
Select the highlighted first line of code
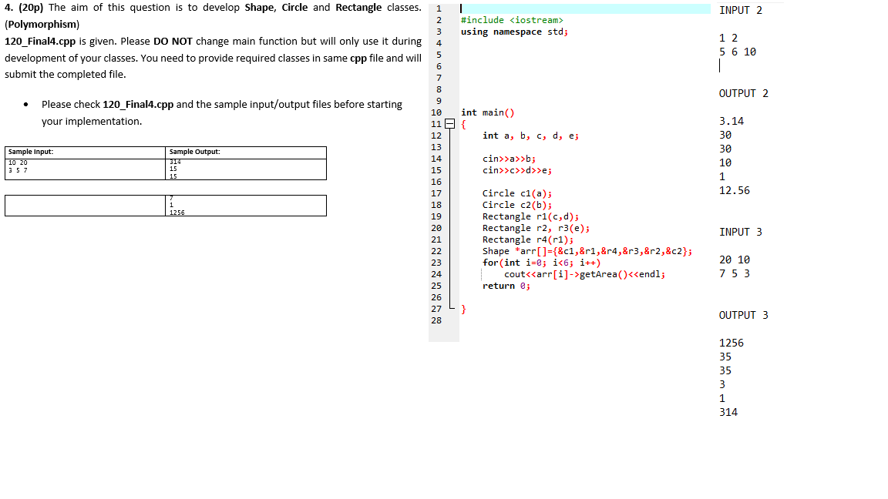[540, 8]
